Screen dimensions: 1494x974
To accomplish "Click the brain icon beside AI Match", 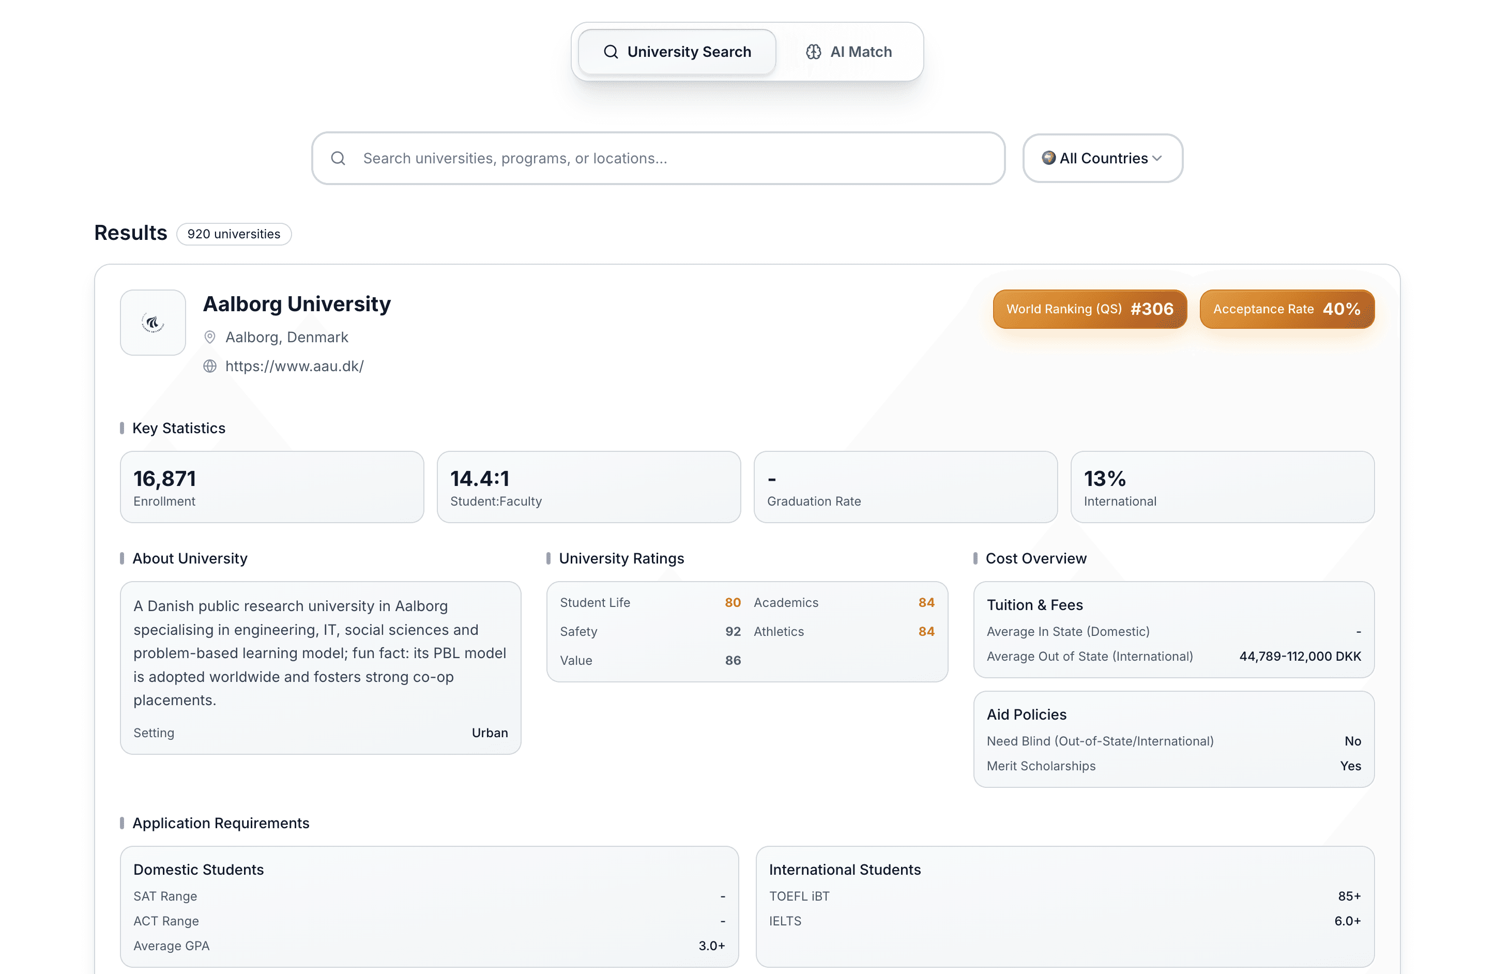I will click(814, 52).
